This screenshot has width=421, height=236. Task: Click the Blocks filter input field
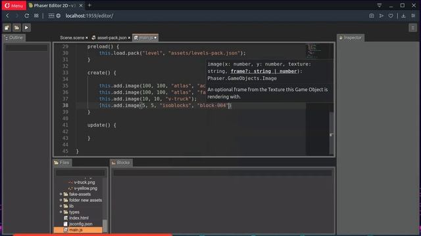tap(222, 173)
